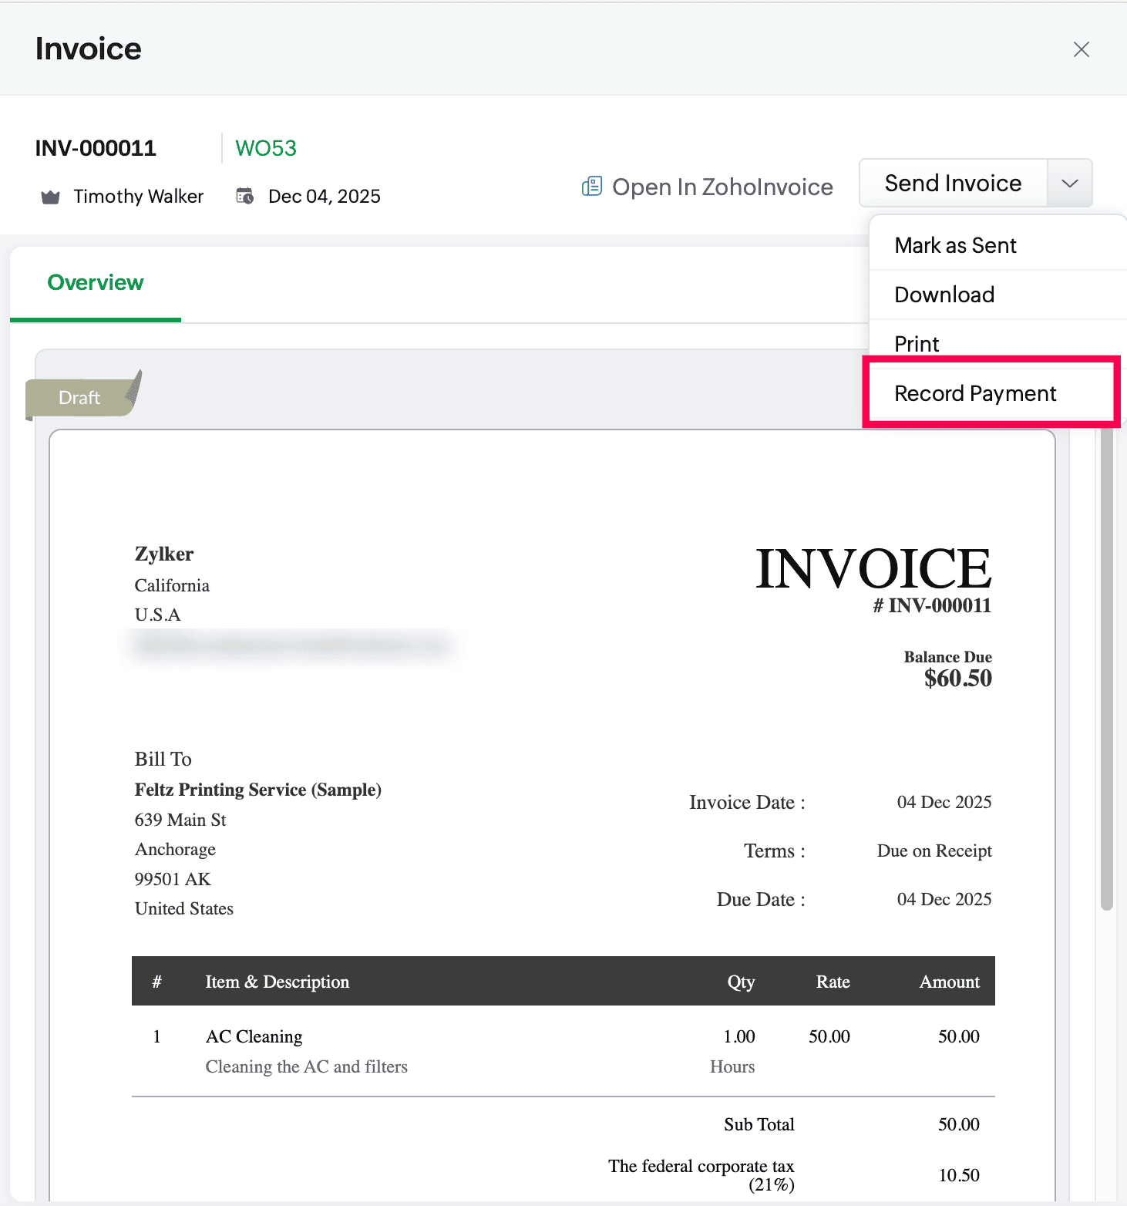The width and height of the screenshot is (1127, 1206).
Task: Click the ZohoInvoice document icon
Action: [591, 187]
